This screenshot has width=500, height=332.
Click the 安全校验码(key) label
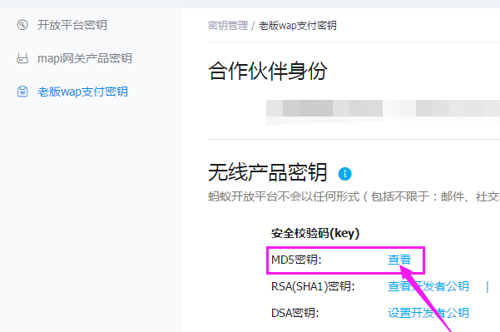(x=315, y=234)
